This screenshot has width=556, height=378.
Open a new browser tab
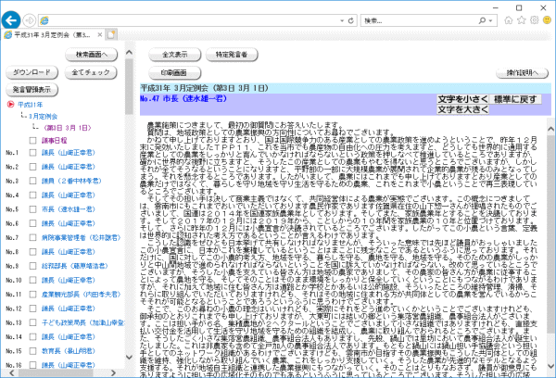pyautogui.click(x=111, y=35)
